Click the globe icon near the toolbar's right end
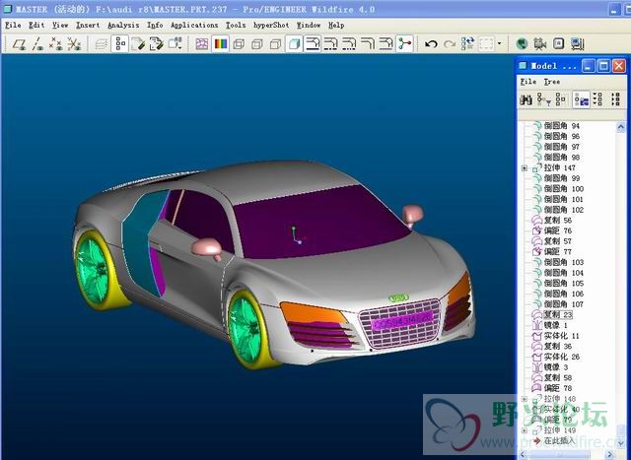This screenshot has height=460, width=631. point(522,43)
